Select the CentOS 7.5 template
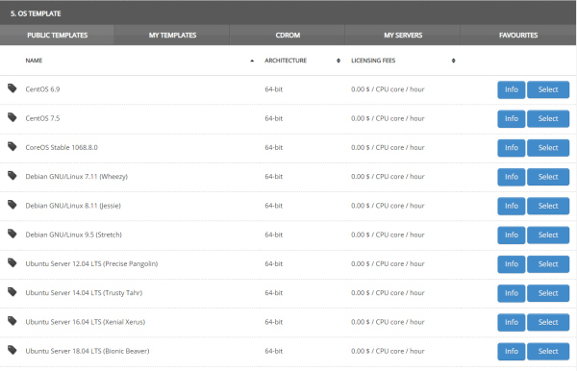The image size is (577, 371). [548, 119]
